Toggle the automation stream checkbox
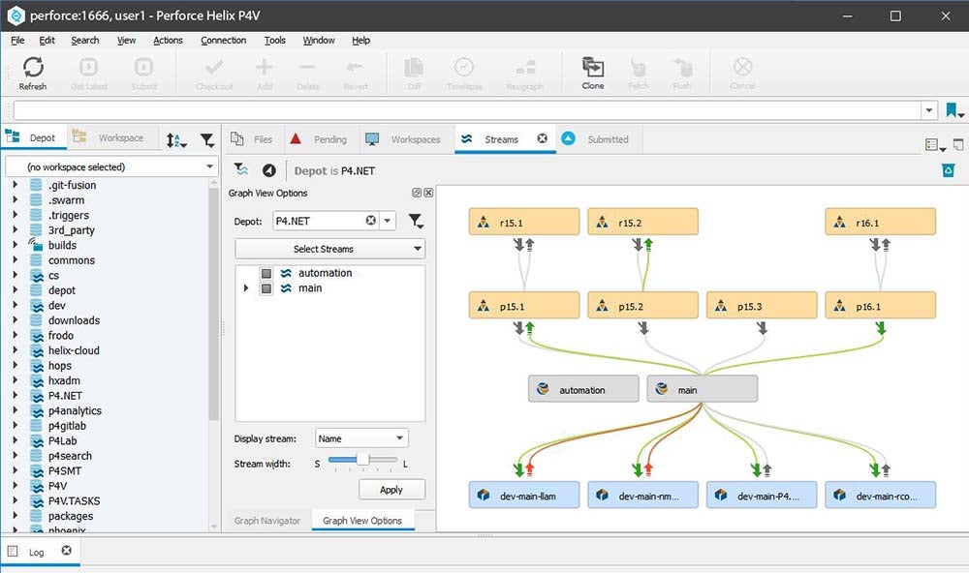The width and height of the screenshot is (969, 573). tap(266, 273)
